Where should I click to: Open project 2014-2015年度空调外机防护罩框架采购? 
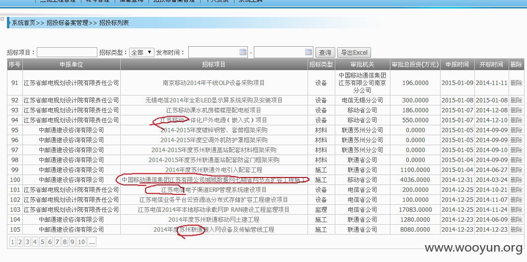tap(214, 140)
